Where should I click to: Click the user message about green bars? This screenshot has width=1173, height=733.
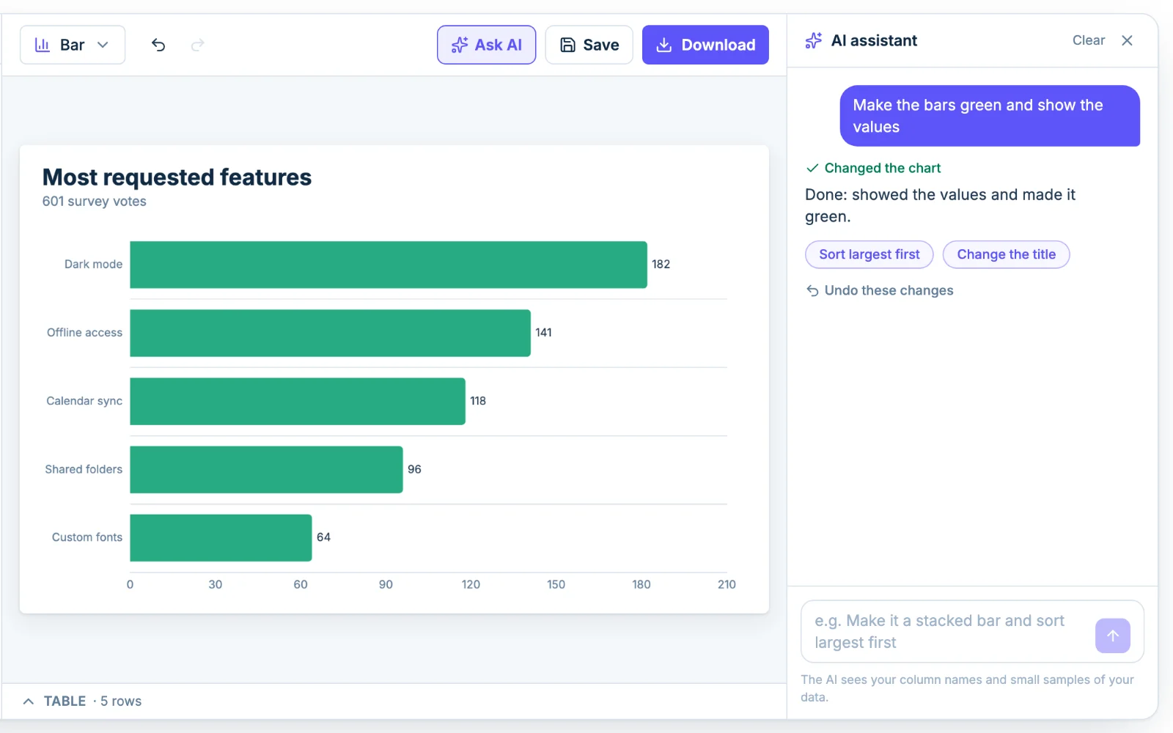tap(990, 116)
